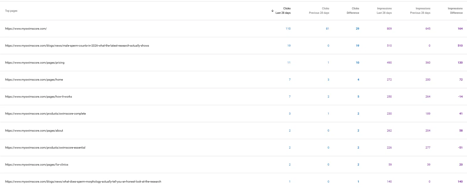This screenshot has width=467, height=189.
Task: Sort by Clicks Difference column header
Action: [353, 11]
